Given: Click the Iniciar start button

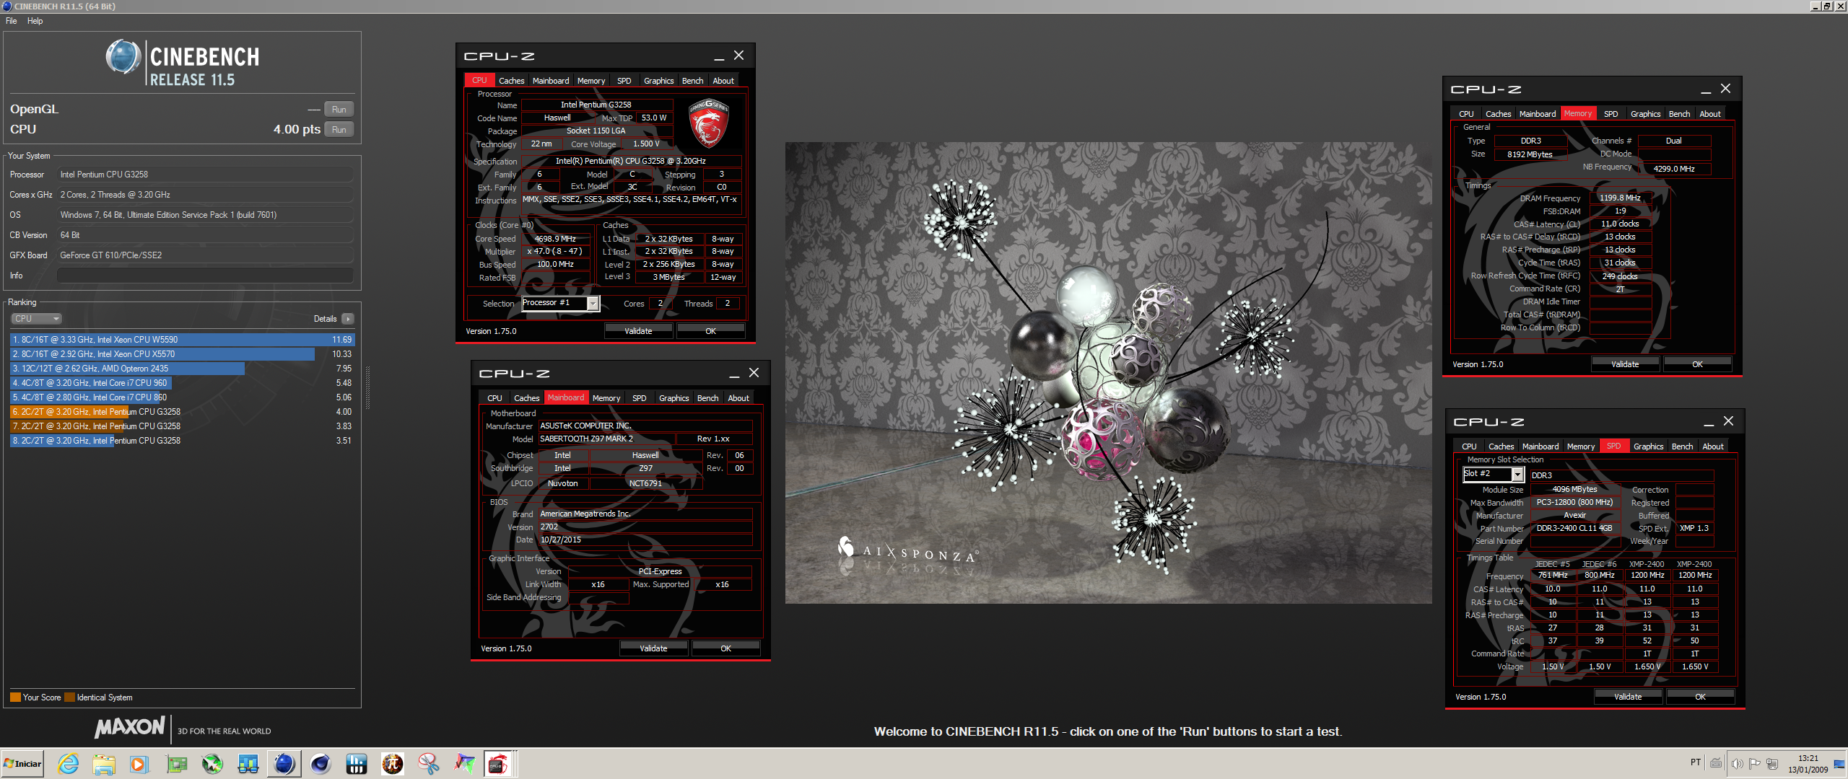Looking at the screenshot, I should (x=22, y=764).
